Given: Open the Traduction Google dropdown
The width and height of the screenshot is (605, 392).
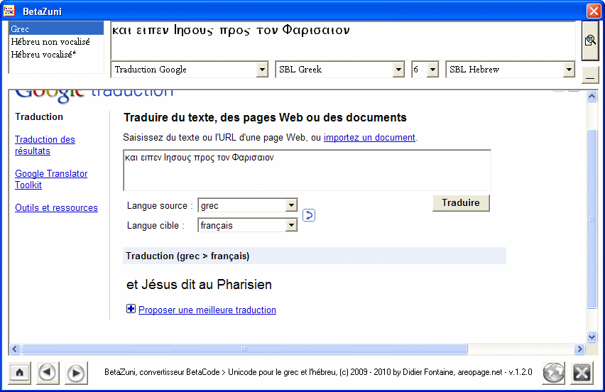Looking at the screenshot, I should [262, 70].
